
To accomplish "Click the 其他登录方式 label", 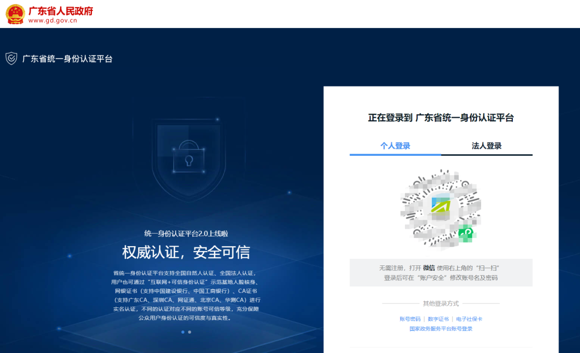I will tap(440, 304).
